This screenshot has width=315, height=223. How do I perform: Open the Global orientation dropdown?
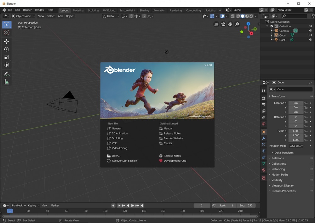111,16
